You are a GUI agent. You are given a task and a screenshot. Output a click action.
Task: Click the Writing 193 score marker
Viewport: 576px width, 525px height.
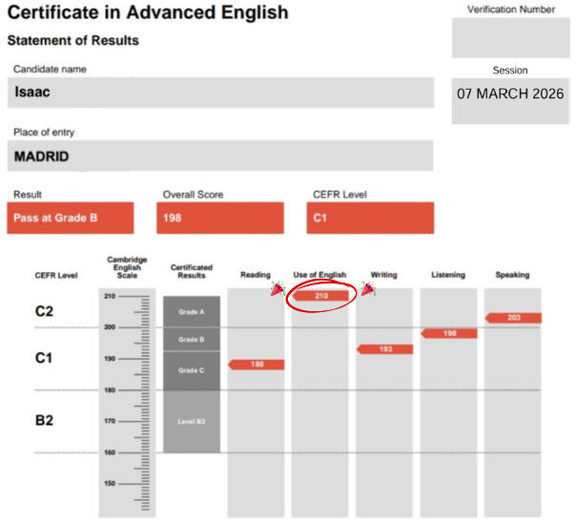point(385,349)
